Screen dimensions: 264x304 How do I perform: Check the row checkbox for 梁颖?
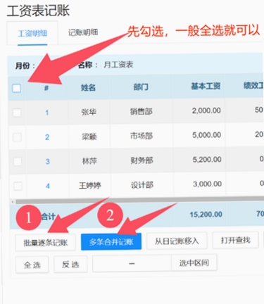tap(17, 137)
